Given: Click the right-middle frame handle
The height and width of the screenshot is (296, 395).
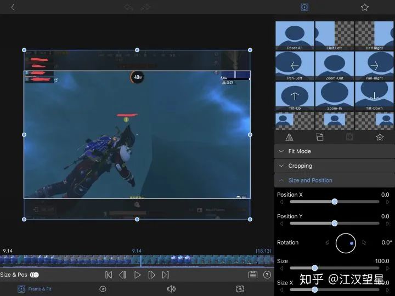Looking at the screenshot, I should [x=250, y=135].
